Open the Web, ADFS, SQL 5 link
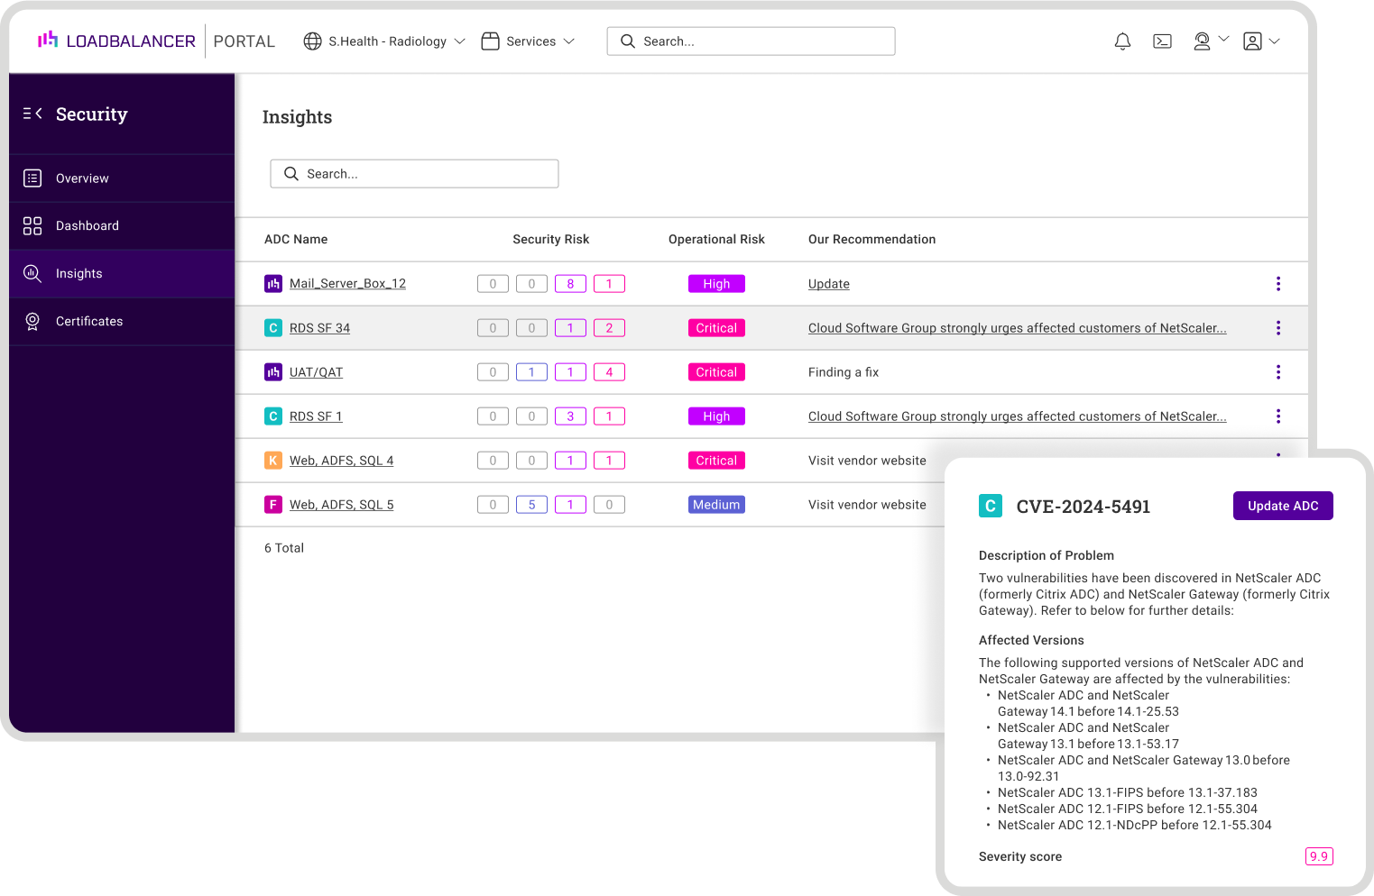The image size is (1374, 896). (341, 505)
